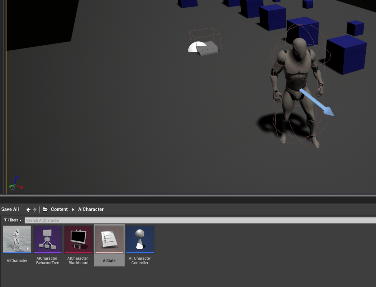Select the AICharacter_Blackboard asset icon
The height and width of the screenshot is (287, 376).
click(x=78, y=240)
